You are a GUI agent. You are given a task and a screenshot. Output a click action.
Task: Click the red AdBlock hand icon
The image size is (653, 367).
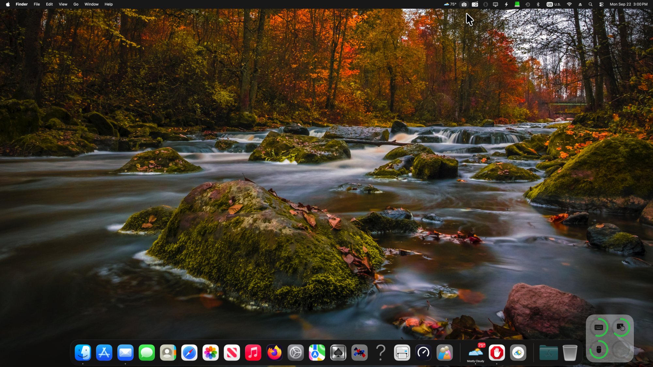click(497, 353)
